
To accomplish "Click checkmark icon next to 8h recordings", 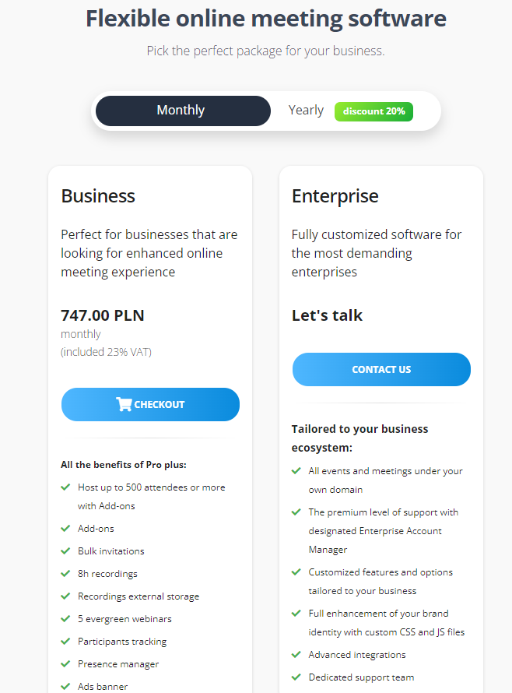I will pos(65,573).
